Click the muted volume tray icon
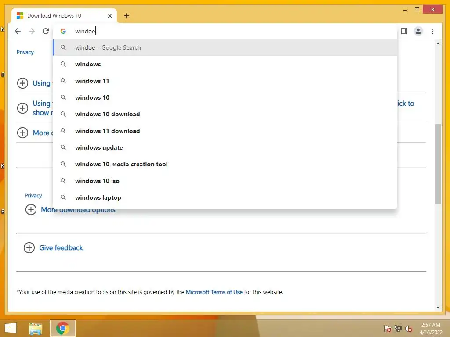The width and height of the screenshot is (450, 337). [x=408, y=329]
